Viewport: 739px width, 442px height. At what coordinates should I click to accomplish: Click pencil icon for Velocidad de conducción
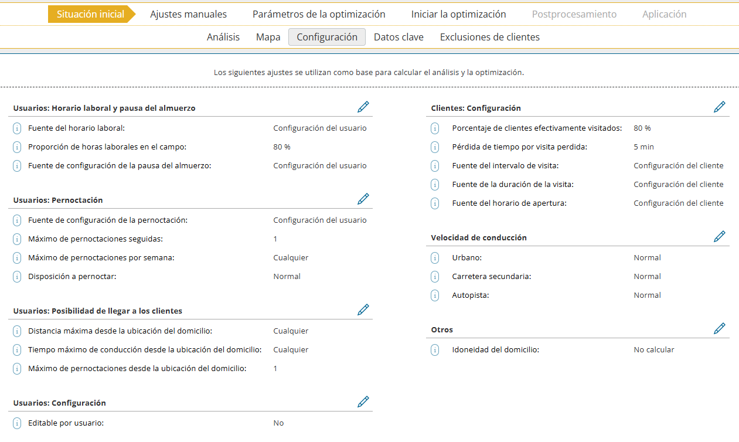pyautogui.click(x=720, y=237)
